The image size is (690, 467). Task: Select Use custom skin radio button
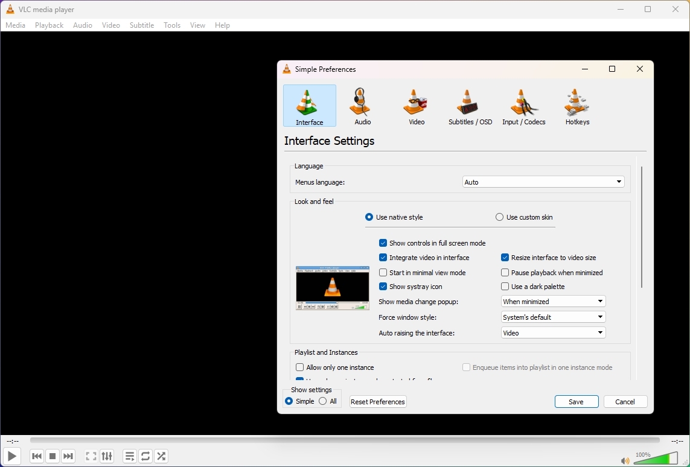[499, 217]
